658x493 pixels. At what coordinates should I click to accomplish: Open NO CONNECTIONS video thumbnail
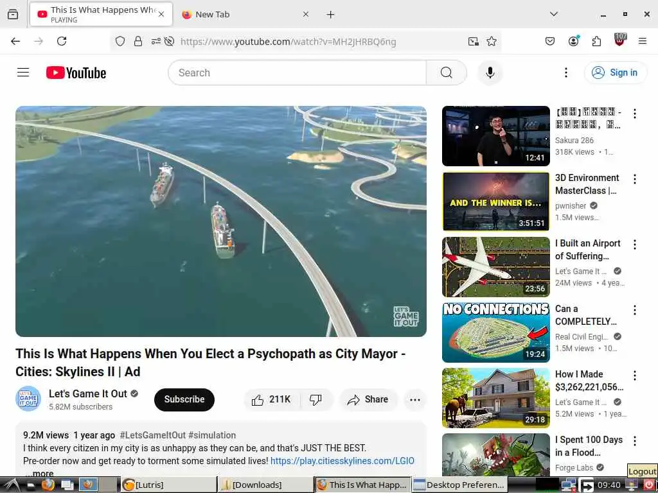495,332
